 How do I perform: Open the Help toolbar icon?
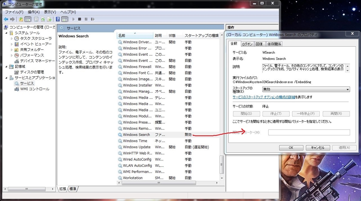point(58,19)
